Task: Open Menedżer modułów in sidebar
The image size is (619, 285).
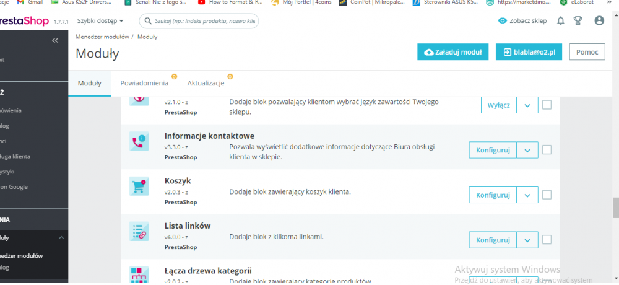Action: (x=22, y=256)
